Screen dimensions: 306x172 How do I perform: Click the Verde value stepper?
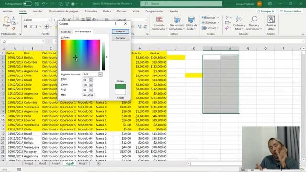pos(91,85)
